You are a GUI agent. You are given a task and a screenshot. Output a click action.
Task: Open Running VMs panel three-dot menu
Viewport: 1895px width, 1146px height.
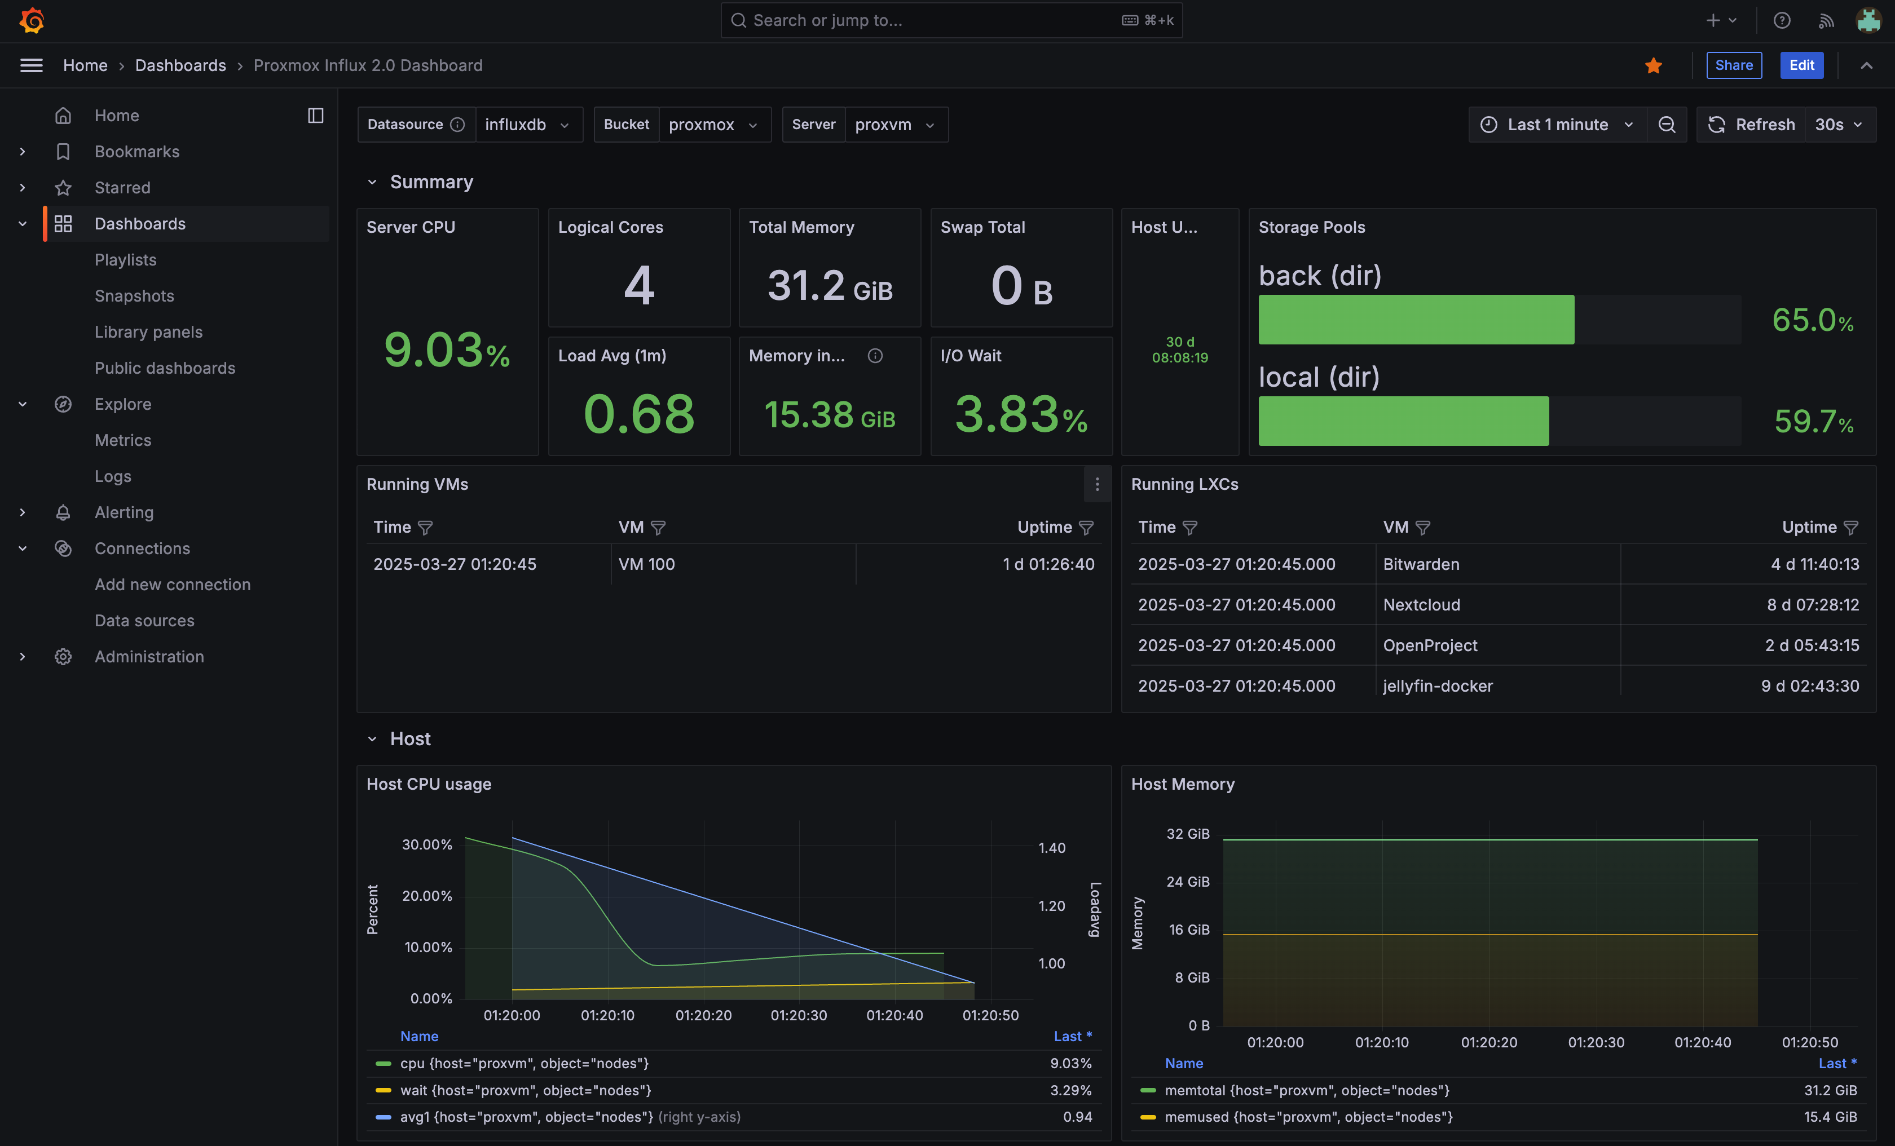1098,484
